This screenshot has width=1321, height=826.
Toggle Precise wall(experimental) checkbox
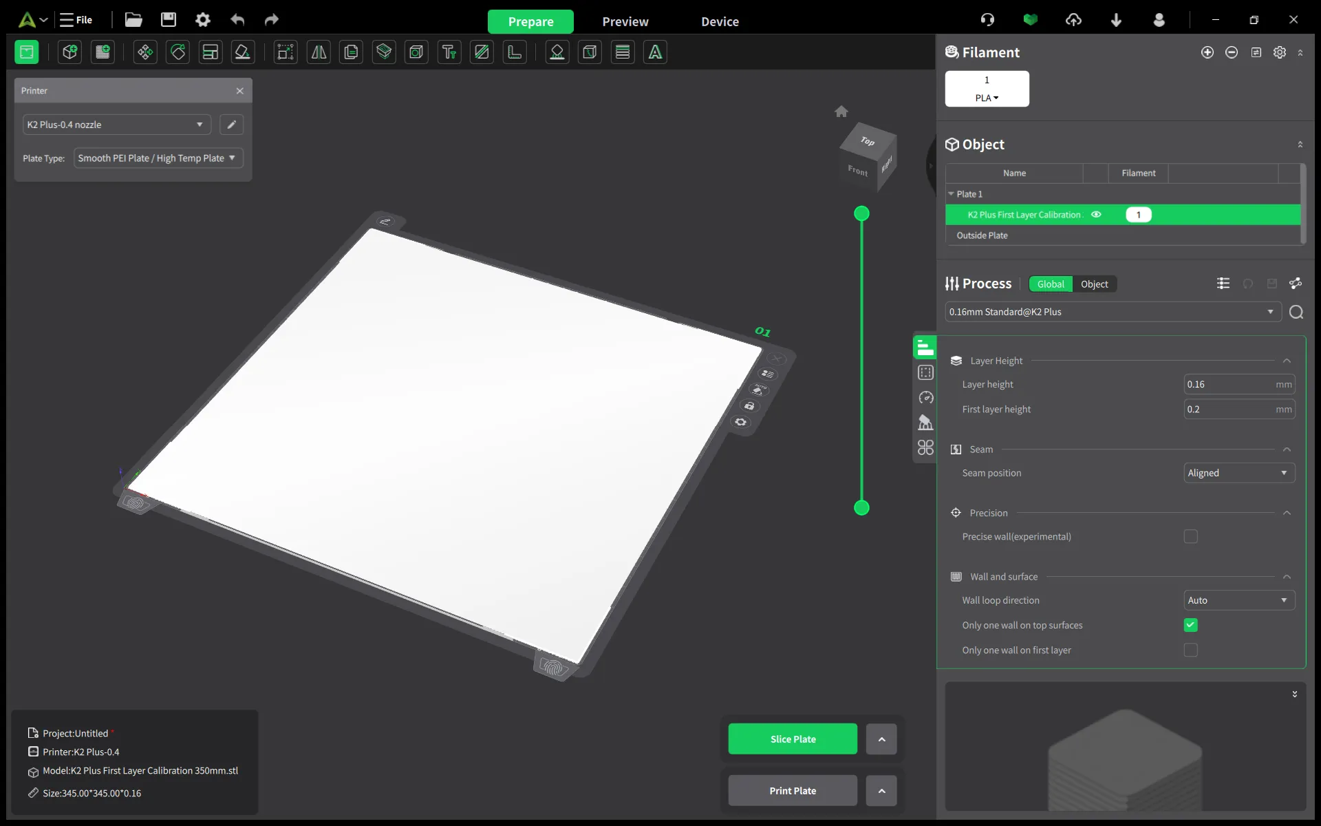pos(1191,536)
